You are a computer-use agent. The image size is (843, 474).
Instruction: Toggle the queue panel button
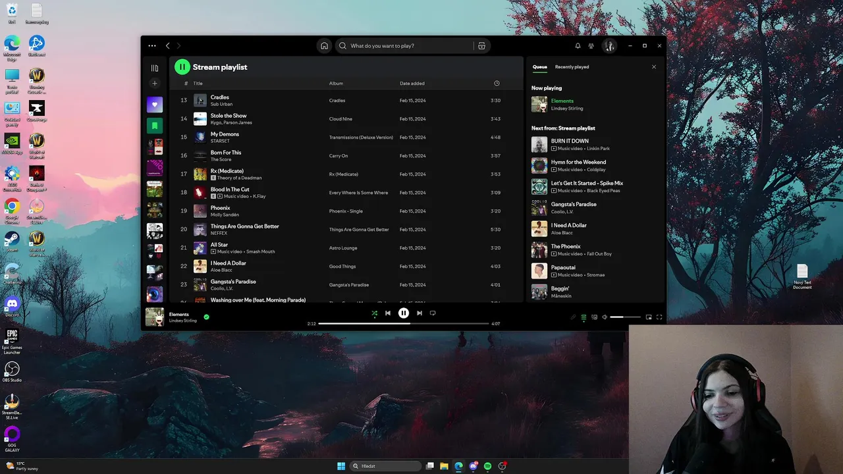tap(584, 317)
